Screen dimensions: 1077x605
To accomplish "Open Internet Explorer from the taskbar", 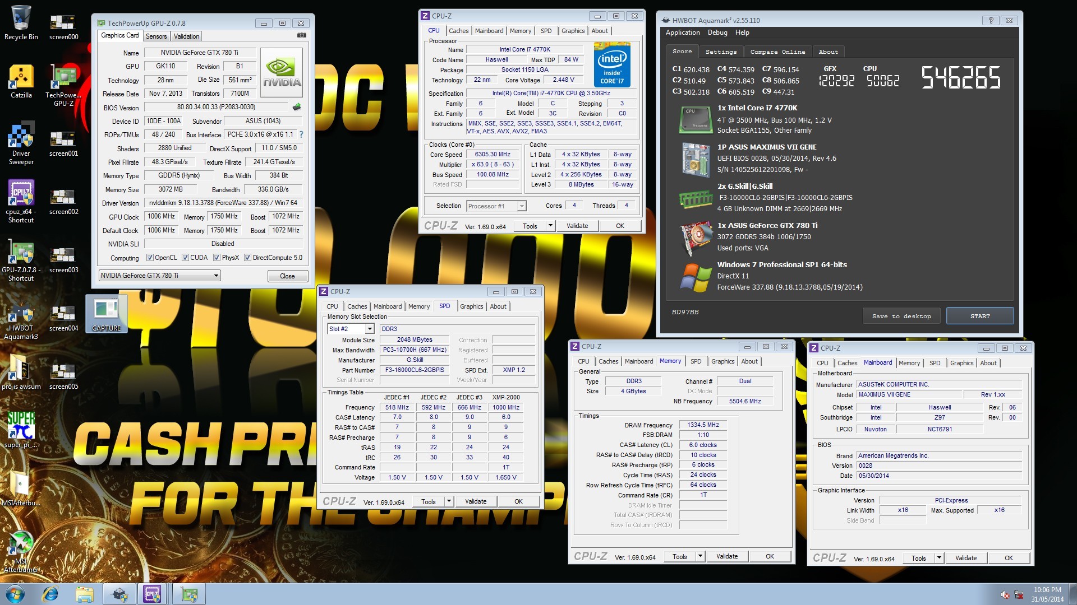I will click(50, 594).
